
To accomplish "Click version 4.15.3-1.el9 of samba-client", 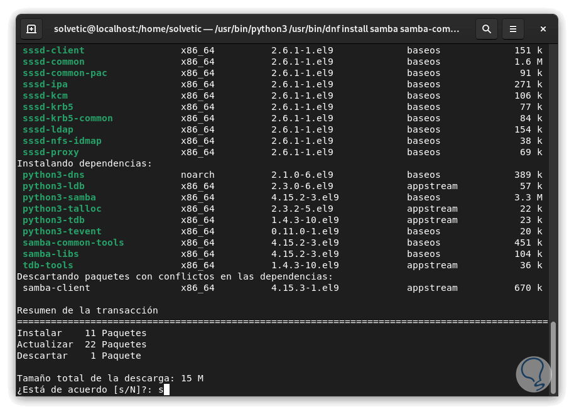I will pyautogui.click(x=305, y=288).
